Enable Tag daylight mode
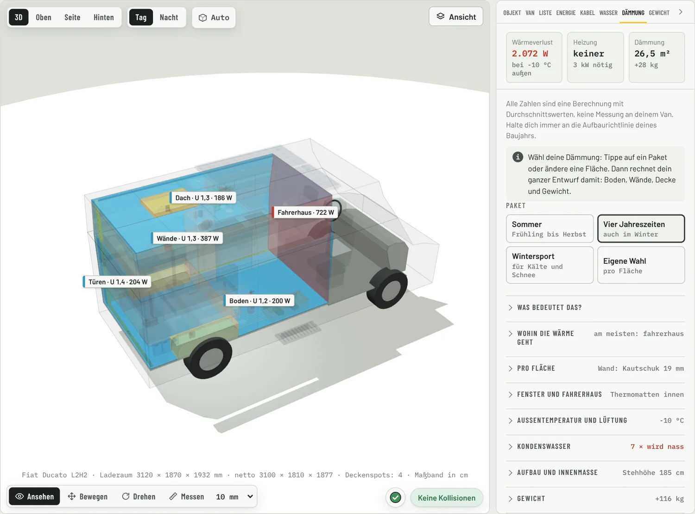This screenshot has height=514, width=695. click(141, 17)
